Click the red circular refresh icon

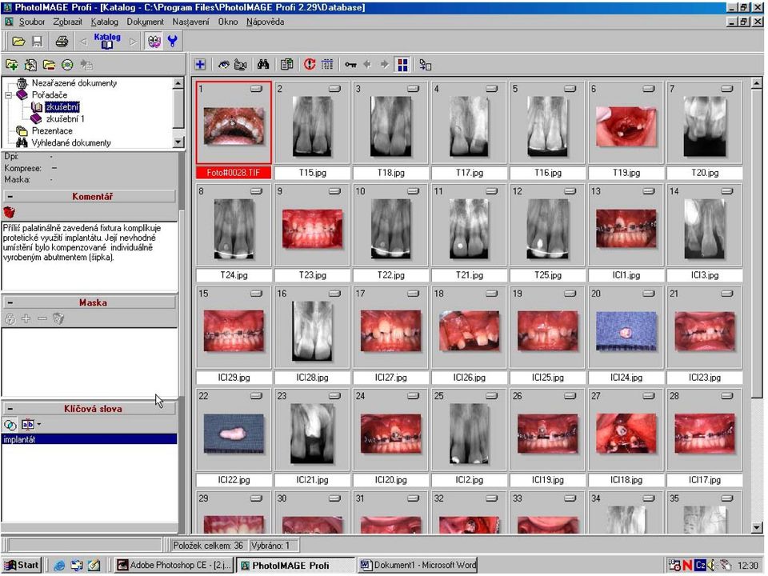[x=309, y=65]
